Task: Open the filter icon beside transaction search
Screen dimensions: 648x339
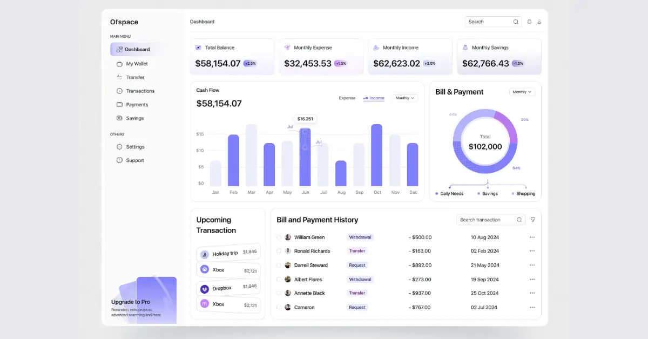Action: click(532, 220)
